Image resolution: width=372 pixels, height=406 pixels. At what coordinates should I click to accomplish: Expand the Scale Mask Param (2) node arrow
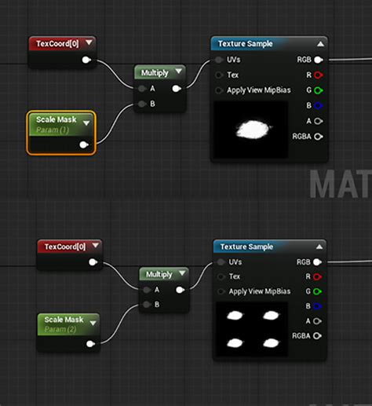(x=93, y=323)
